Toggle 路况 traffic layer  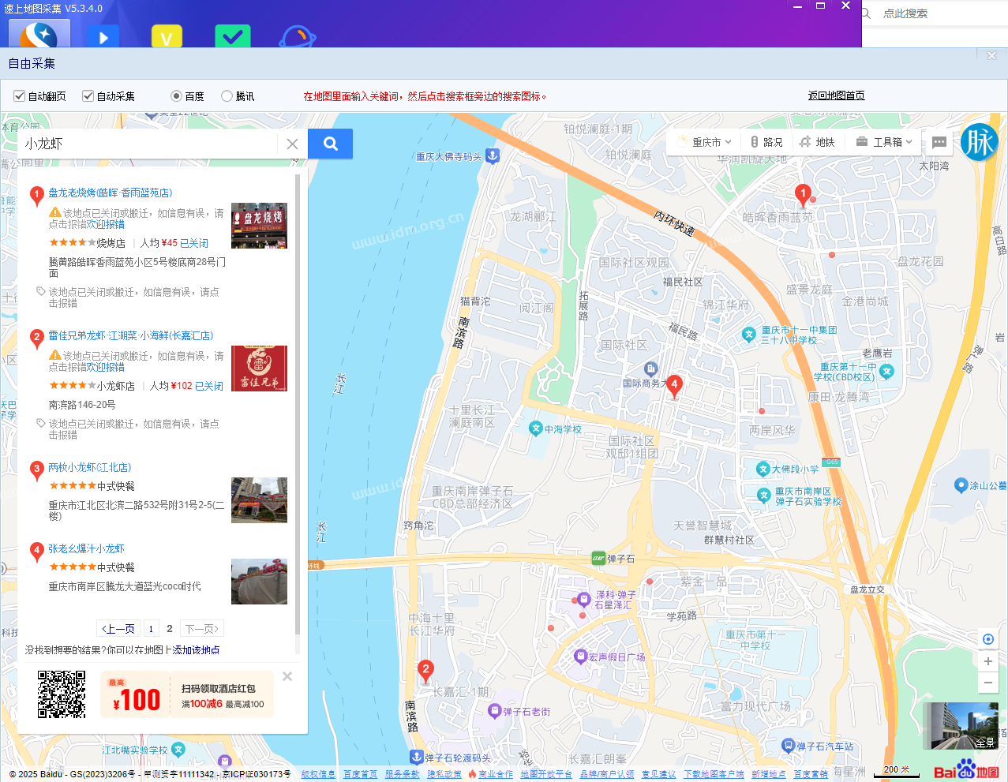766,142
